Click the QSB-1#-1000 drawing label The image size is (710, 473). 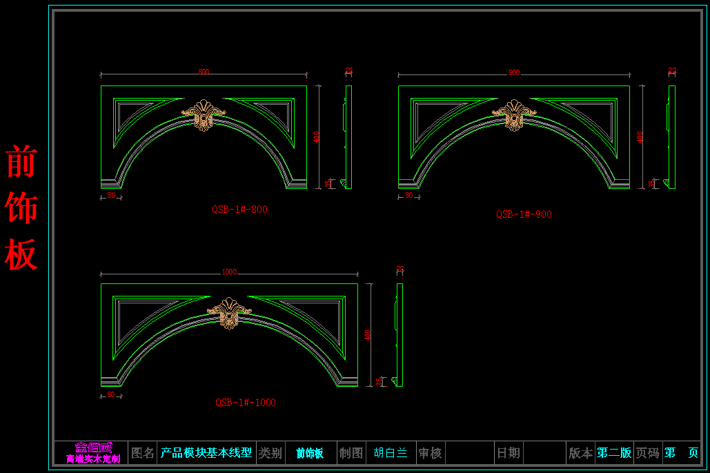tap(245, 403)
